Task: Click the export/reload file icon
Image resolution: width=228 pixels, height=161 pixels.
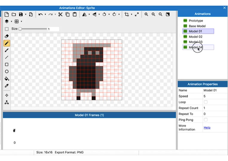Action: pos(31,14)
